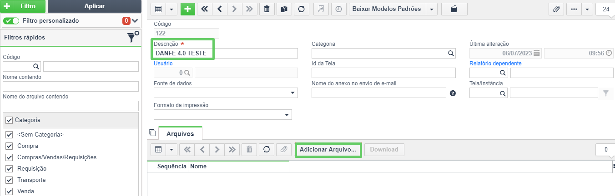This screenshot has width=615, height=196.
Task: Apply filters with the Aplicar button
Action: pyautogui.click(x=95, y=6)
